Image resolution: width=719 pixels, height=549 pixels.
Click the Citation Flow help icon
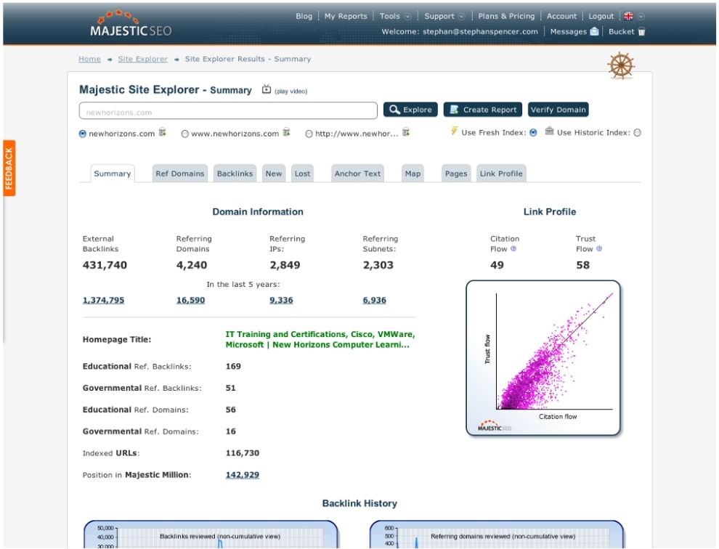513,248
